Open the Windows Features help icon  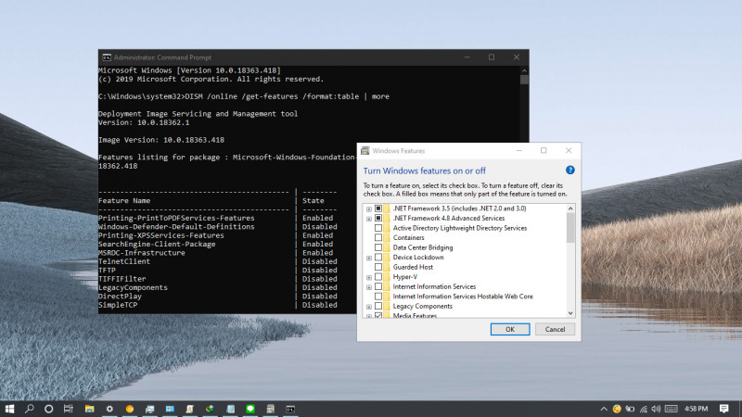569,171
